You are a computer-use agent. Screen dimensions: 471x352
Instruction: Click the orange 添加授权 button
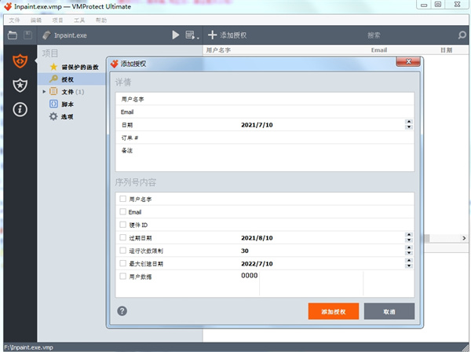(334, 311)
